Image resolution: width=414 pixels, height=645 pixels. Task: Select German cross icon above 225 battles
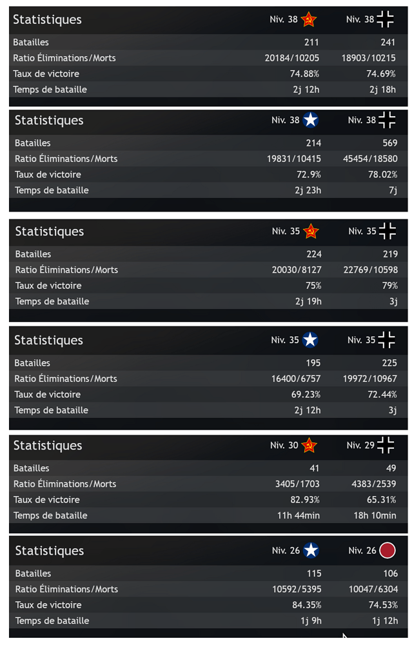tap(386, 340)
